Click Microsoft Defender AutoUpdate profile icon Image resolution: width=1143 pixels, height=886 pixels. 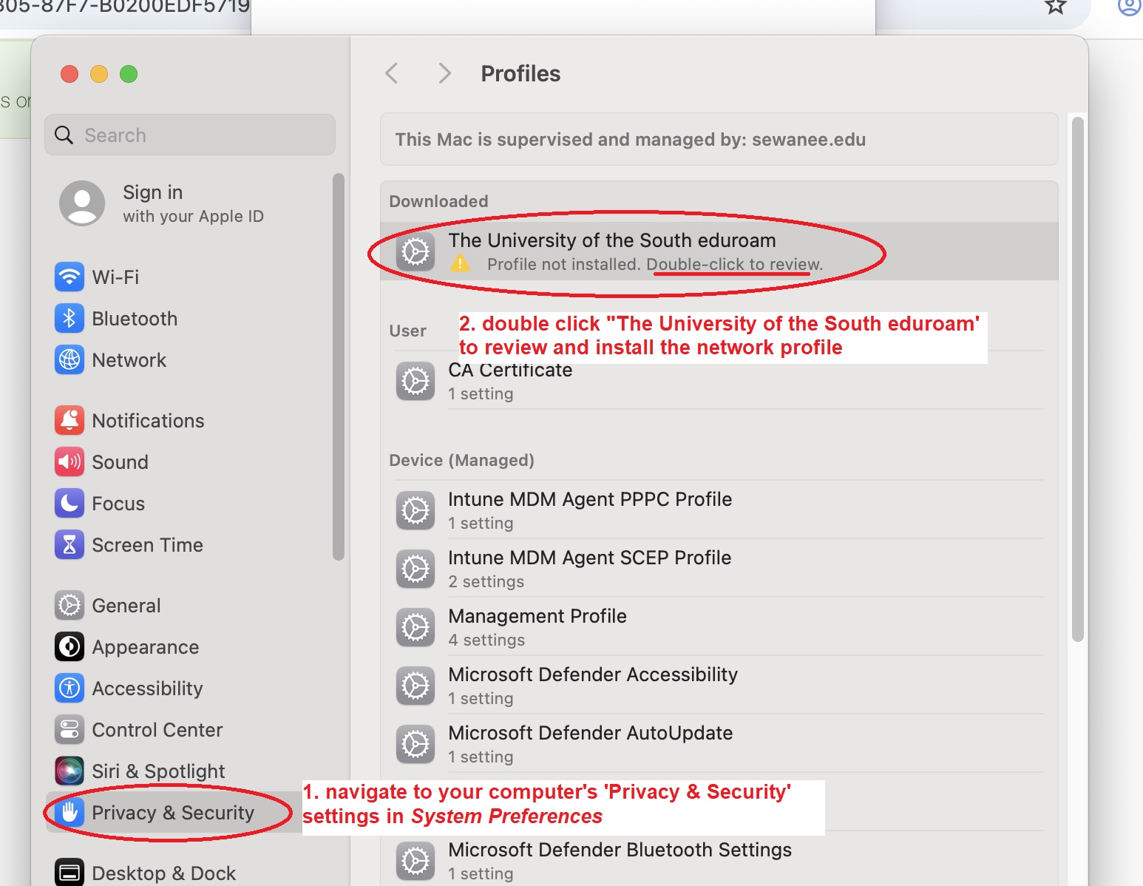(x=416, y=744)
